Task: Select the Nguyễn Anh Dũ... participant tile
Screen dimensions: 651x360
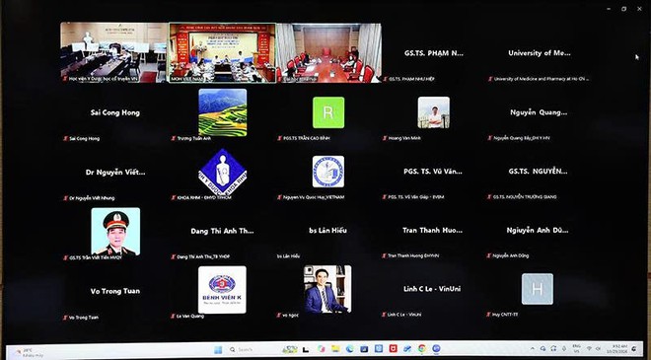Action: coord(539,230)
